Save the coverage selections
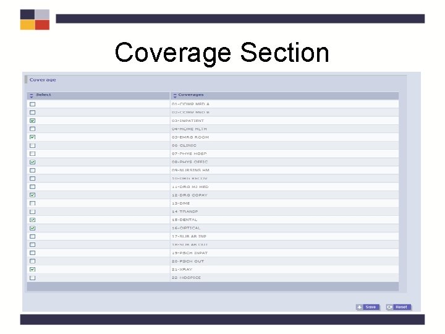The height and width of the screenshot is (334, 445). (x=368, y=307)
